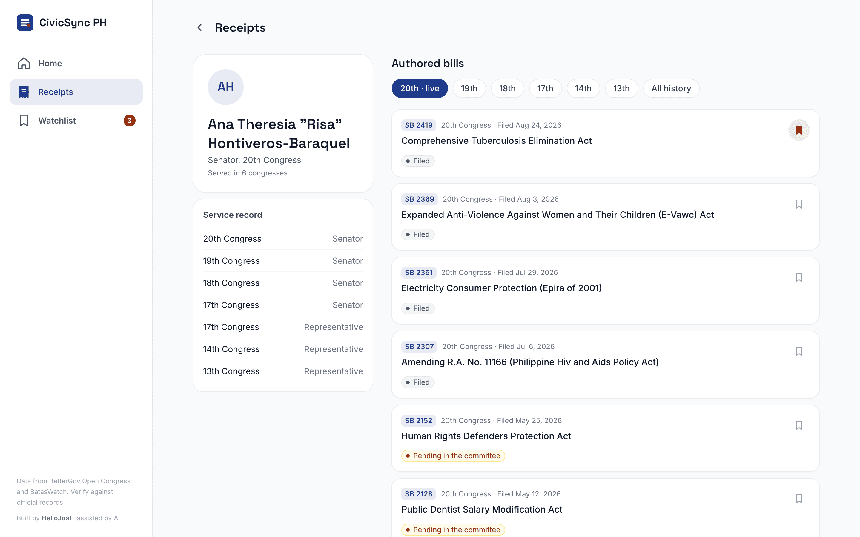Image resolution: width=860 pixels, height=537 pixels.
Task: Switch to the 14th congress filter
Action: click(x=583, y=88)
